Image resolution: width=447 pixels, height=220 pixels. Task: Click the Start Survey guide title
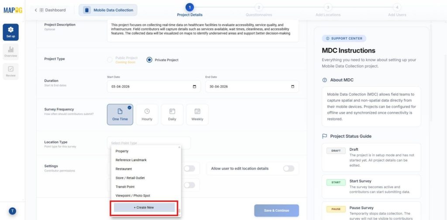click(x=360, y=181)
